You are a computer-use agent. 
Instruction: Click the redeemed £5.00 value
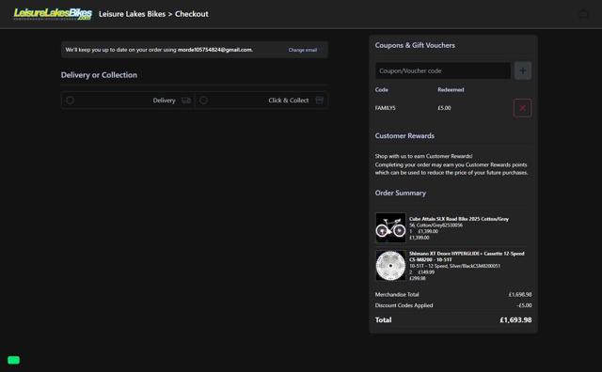tap(444, 108)
